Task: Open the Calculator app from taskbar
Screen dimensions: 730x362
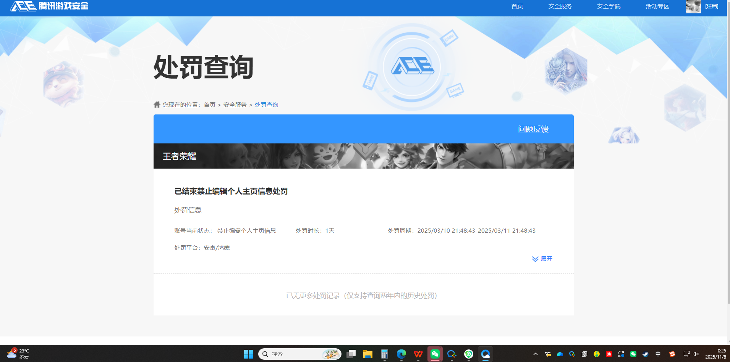Action: 385,354
